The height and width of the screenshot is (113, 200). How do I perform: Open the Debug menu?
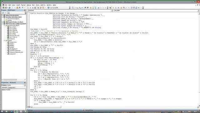(x=29, y=5)
